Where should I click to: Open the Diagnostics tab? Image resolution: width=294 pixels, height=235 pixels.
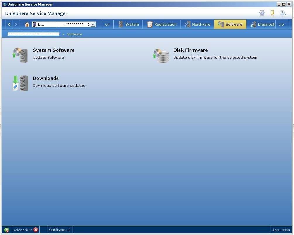[261, 24]
